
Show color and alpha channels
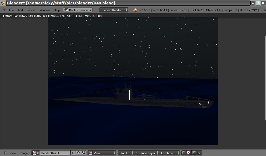tap(184, 153)
